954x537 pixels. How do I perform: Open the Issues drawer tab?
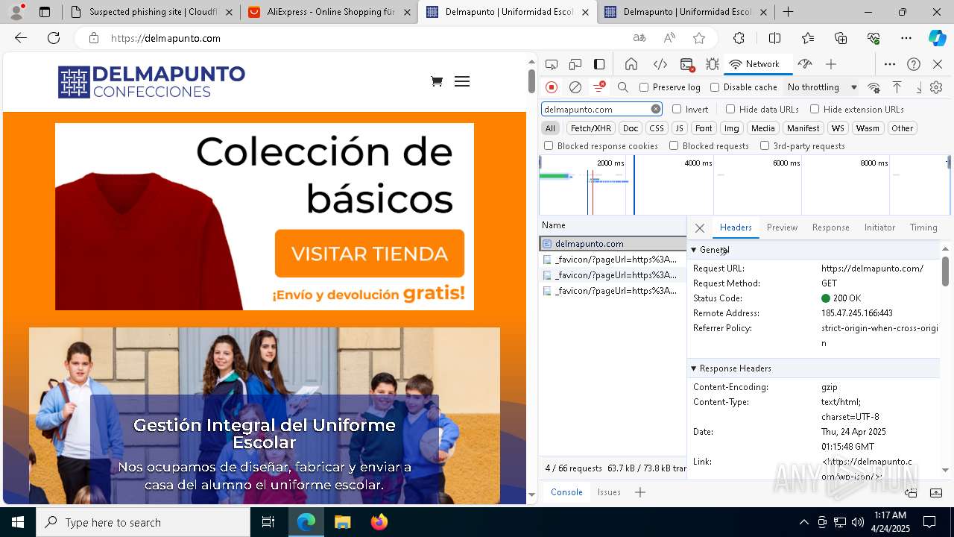[609, 492]
